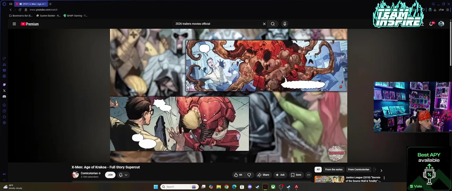Open the Bookmarks Bar folder

click(21, 16)
